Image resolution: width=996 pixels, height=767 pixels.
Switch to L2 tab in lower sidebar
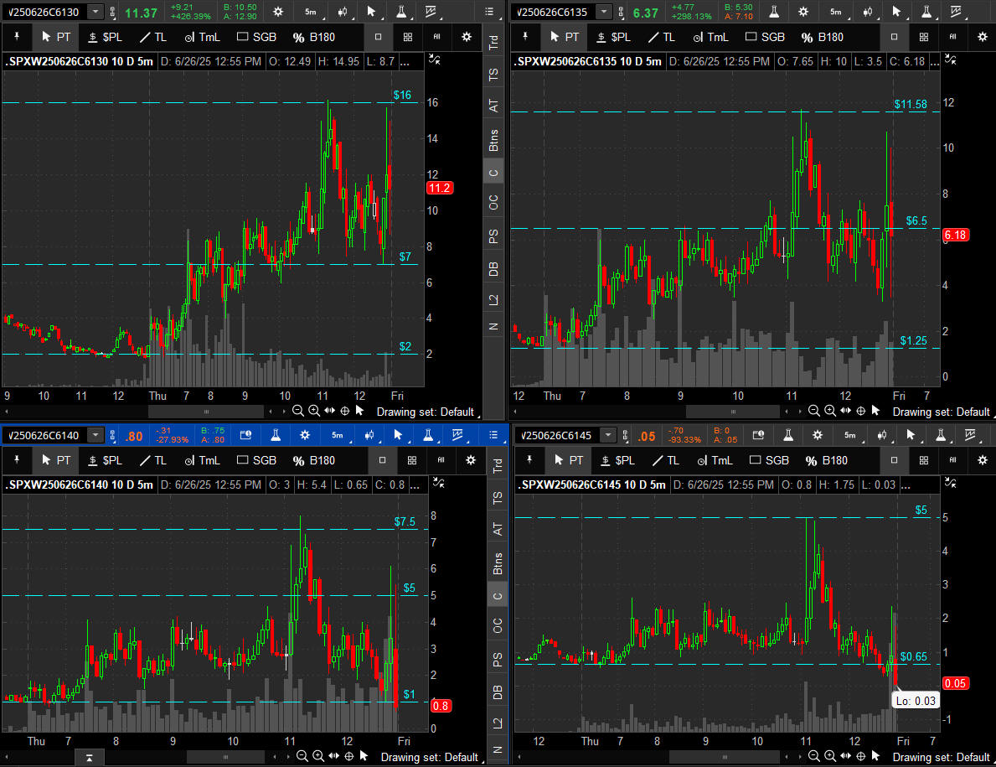pyautogui.click(x=495, y=720)
